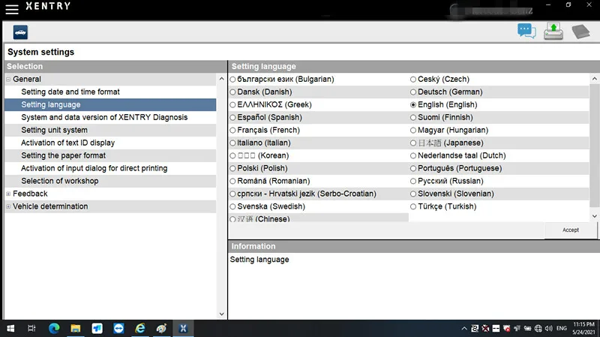Open the Windows Start menu

point(10,329)
